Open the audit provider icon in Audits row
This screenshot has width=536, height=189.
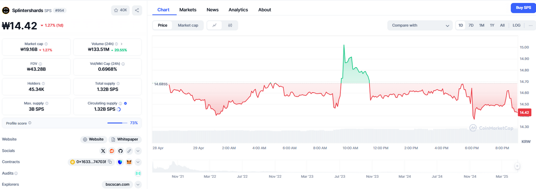(x=138, y=173)
